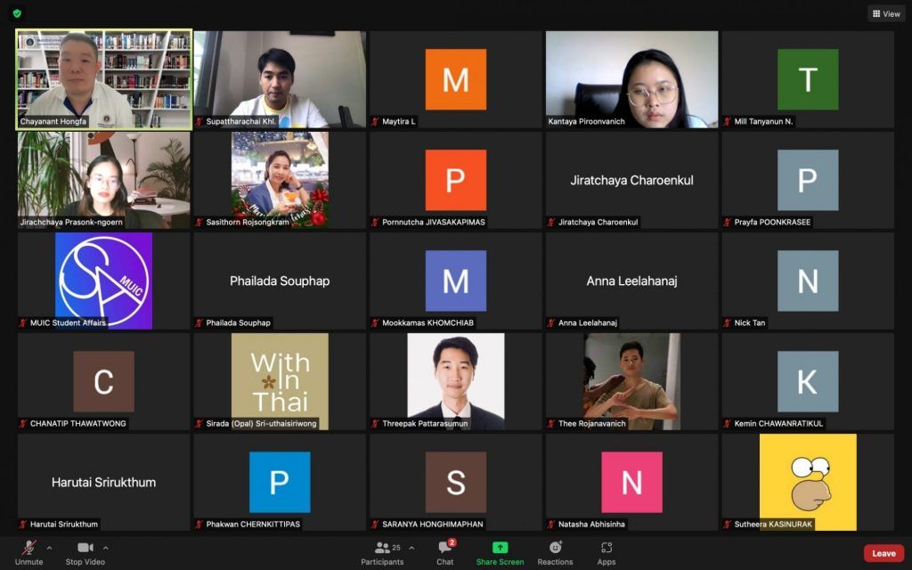Start Share Screen
The image size is (912, 570).
[500, 551]
